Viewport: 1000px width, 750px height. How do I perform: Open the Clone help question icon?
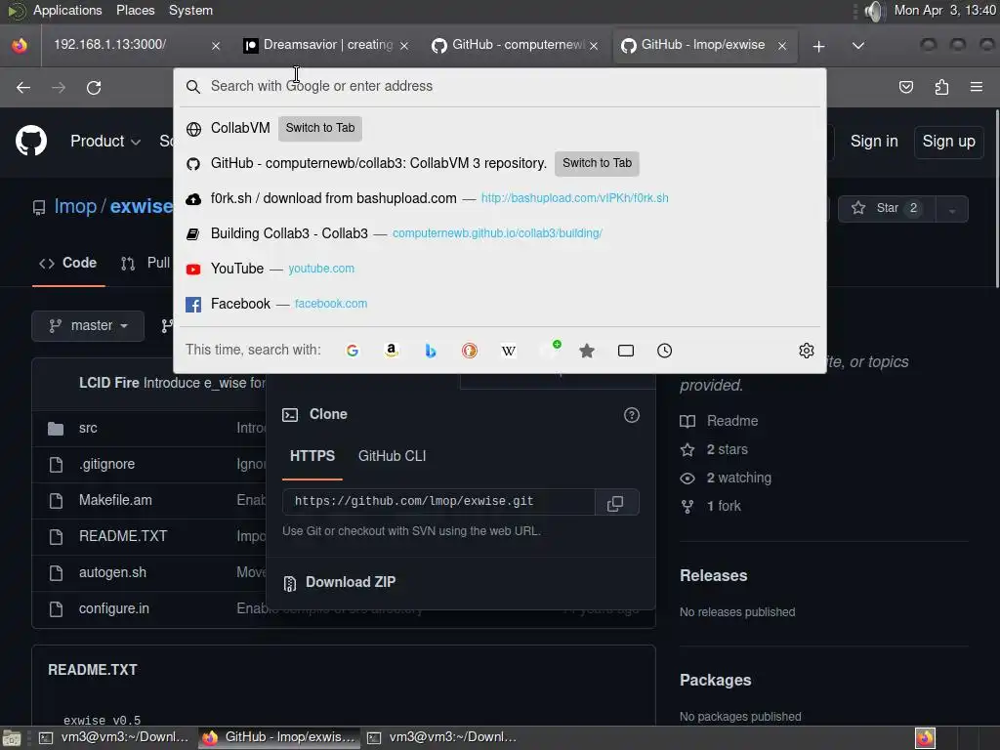pyautogui.click(x=632, y=415)
